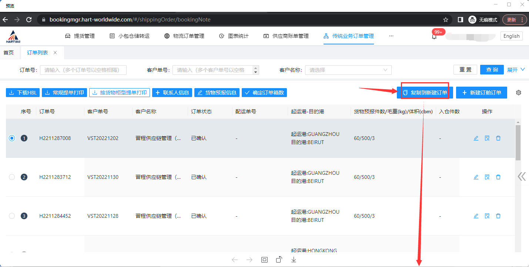Select radio button for order H2211284452
This screenshot has width=529, height=267.
click(x=12, y=216)
